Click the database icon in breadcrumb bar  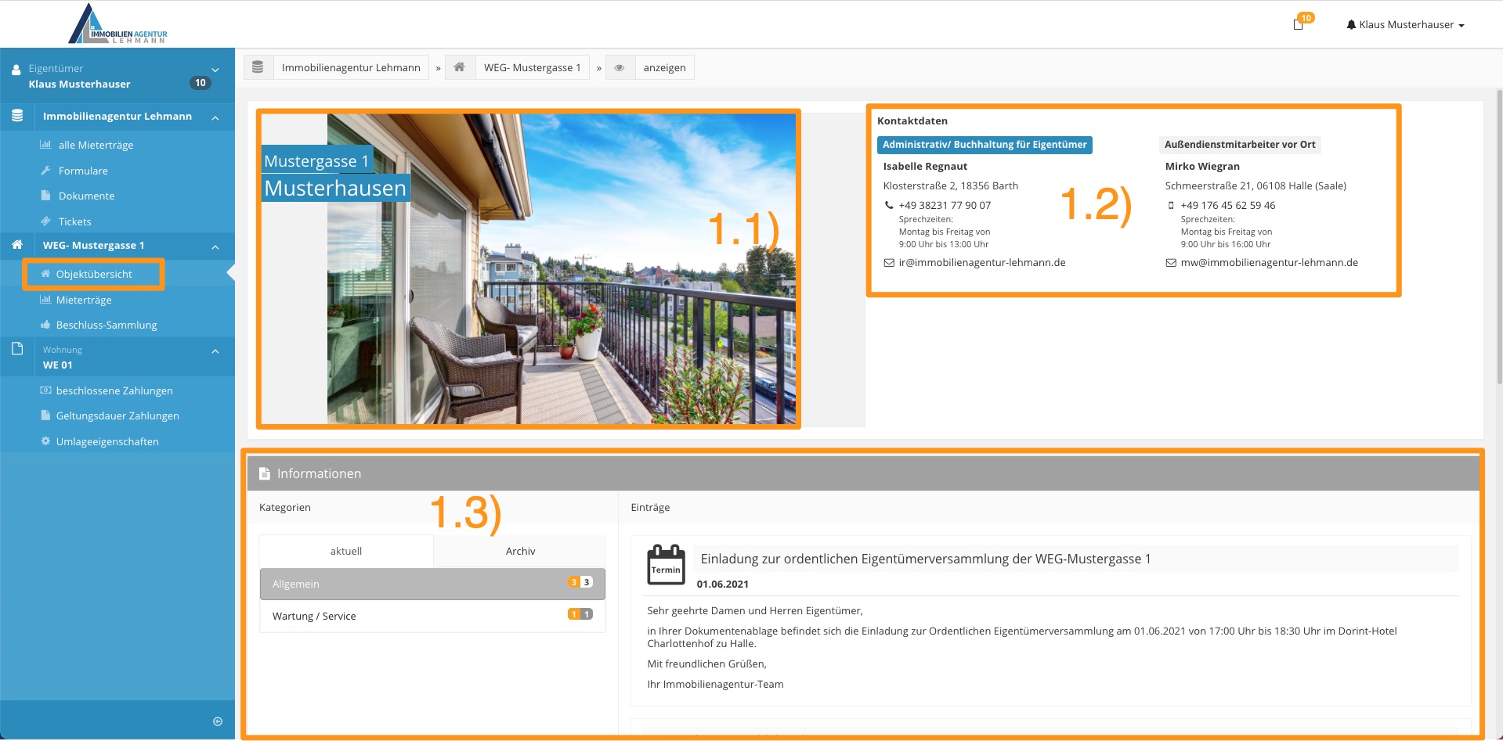coord(258,67)
